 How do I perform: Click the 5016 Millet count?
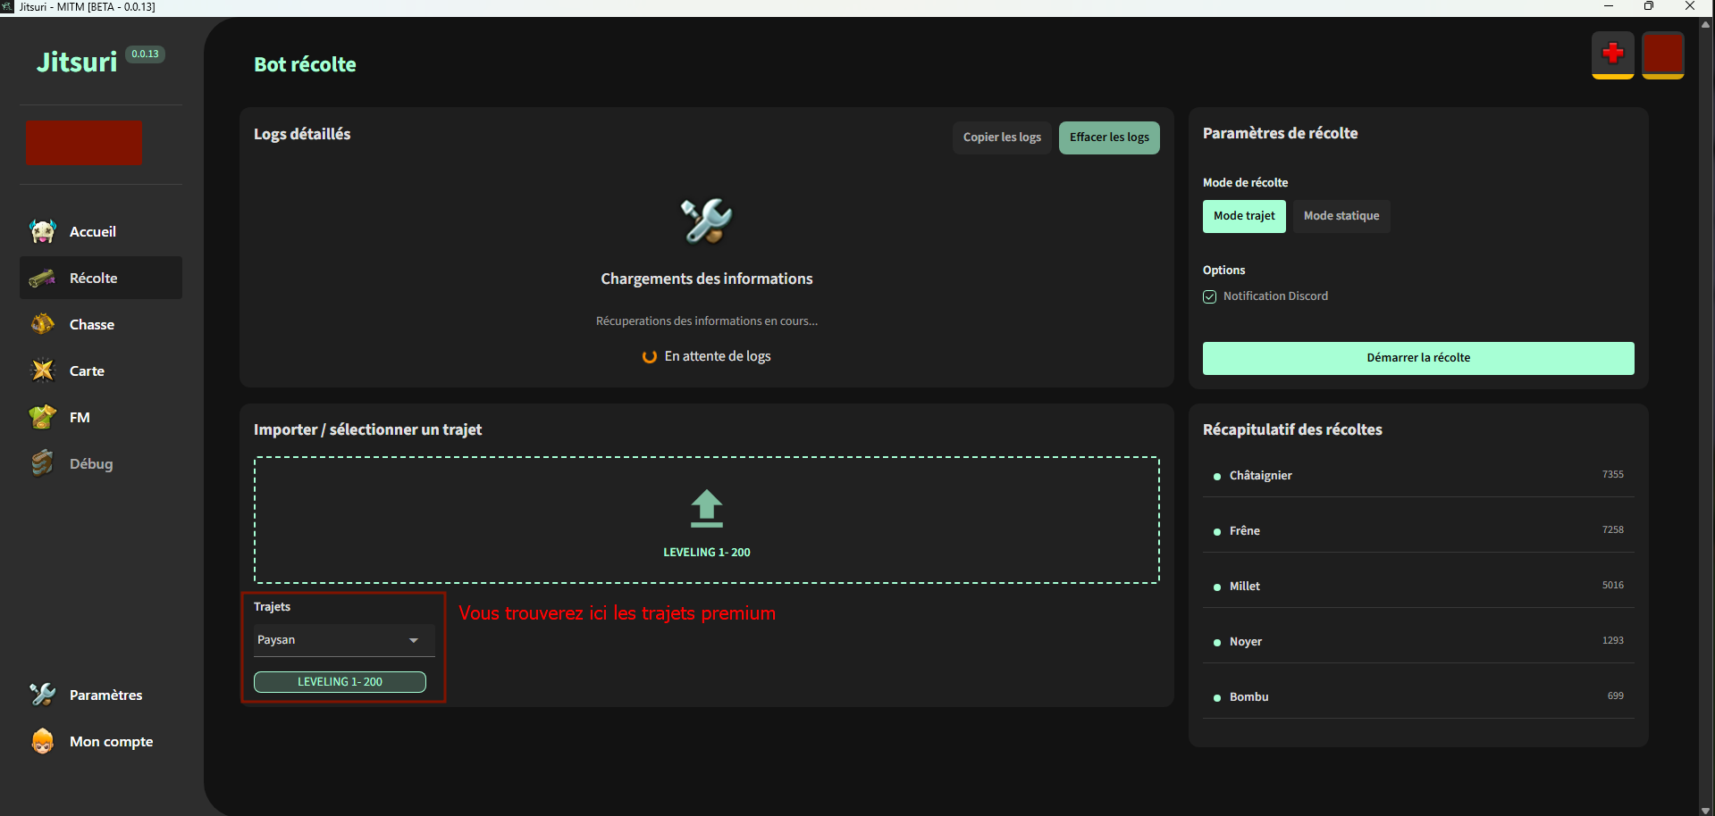click(1613, 586)
